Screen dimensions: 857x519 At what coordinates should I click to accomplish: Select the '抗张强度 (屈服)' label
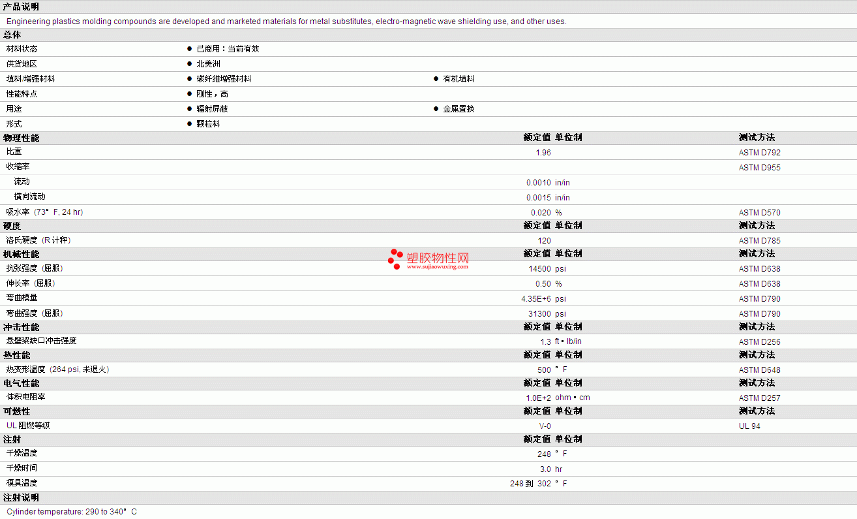[35, 268]
